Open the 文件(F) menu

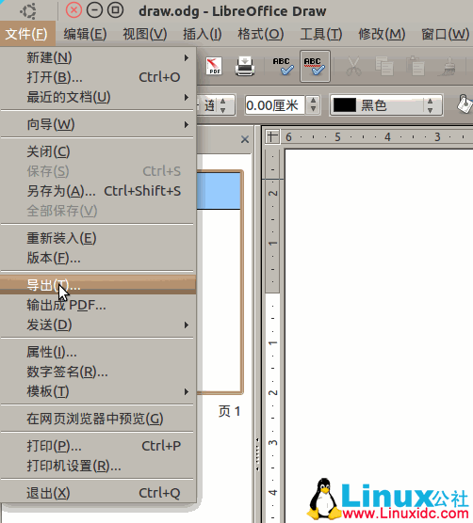[26, 34]
